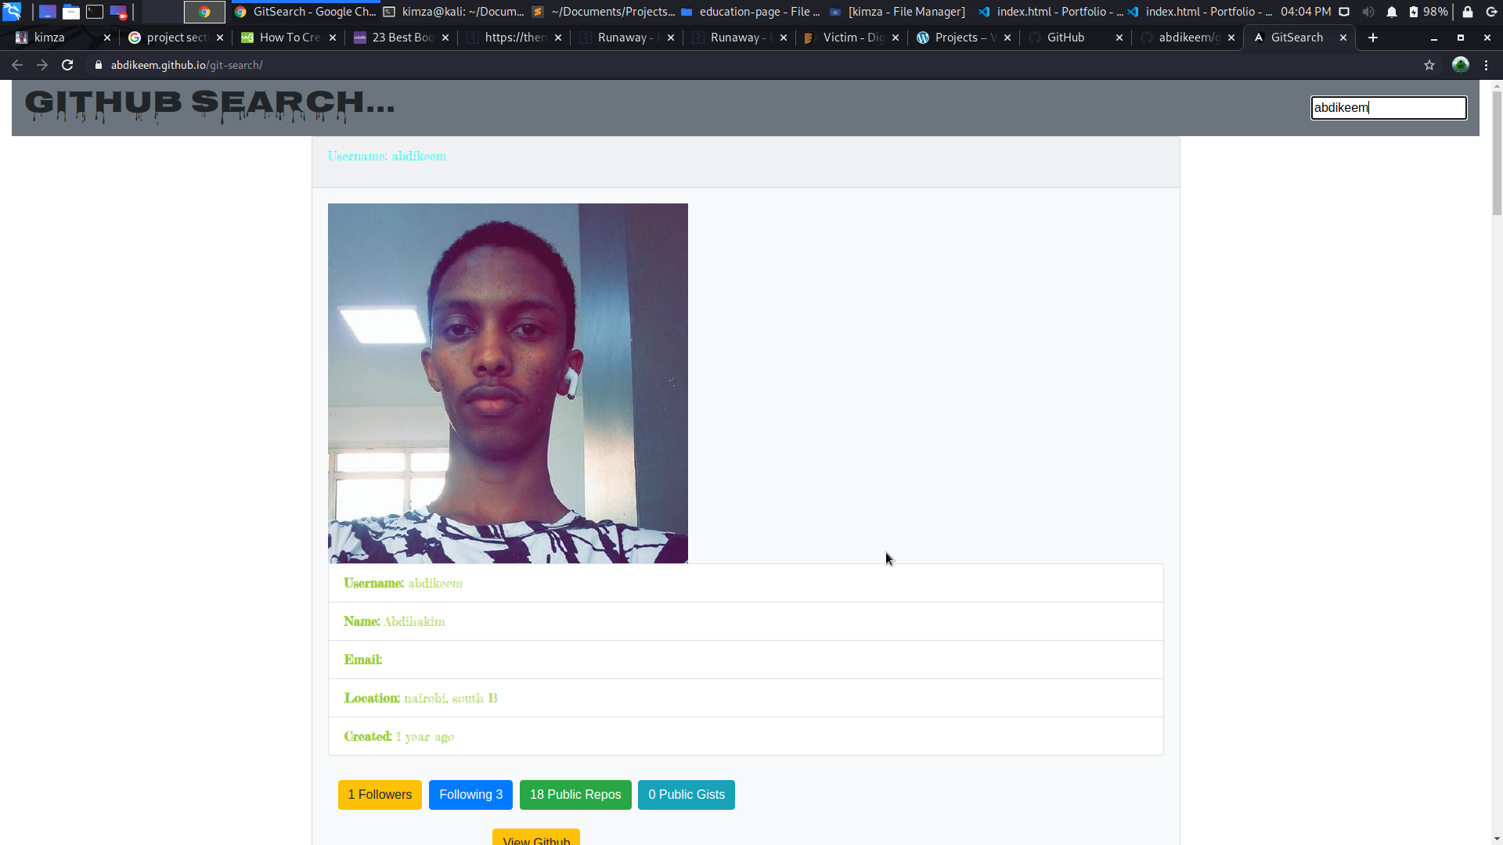Open the Kali applications menu icon
1503x845 pixels.
(x=12, y=12)
